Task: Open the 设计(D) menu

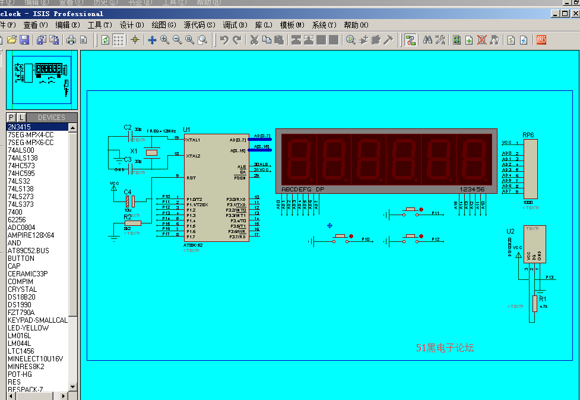Action: (x=132, y=25)
